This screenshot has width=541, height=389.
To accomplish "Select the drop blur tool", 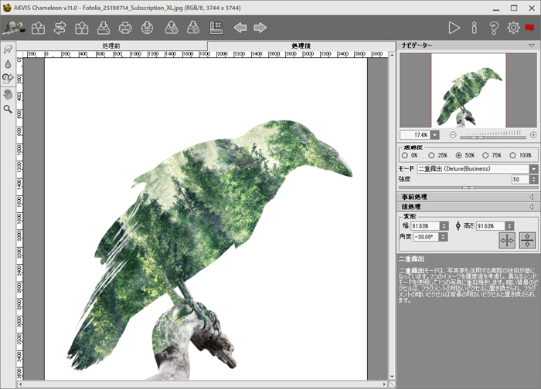I will pyautogui.click(x=8, y=64).
